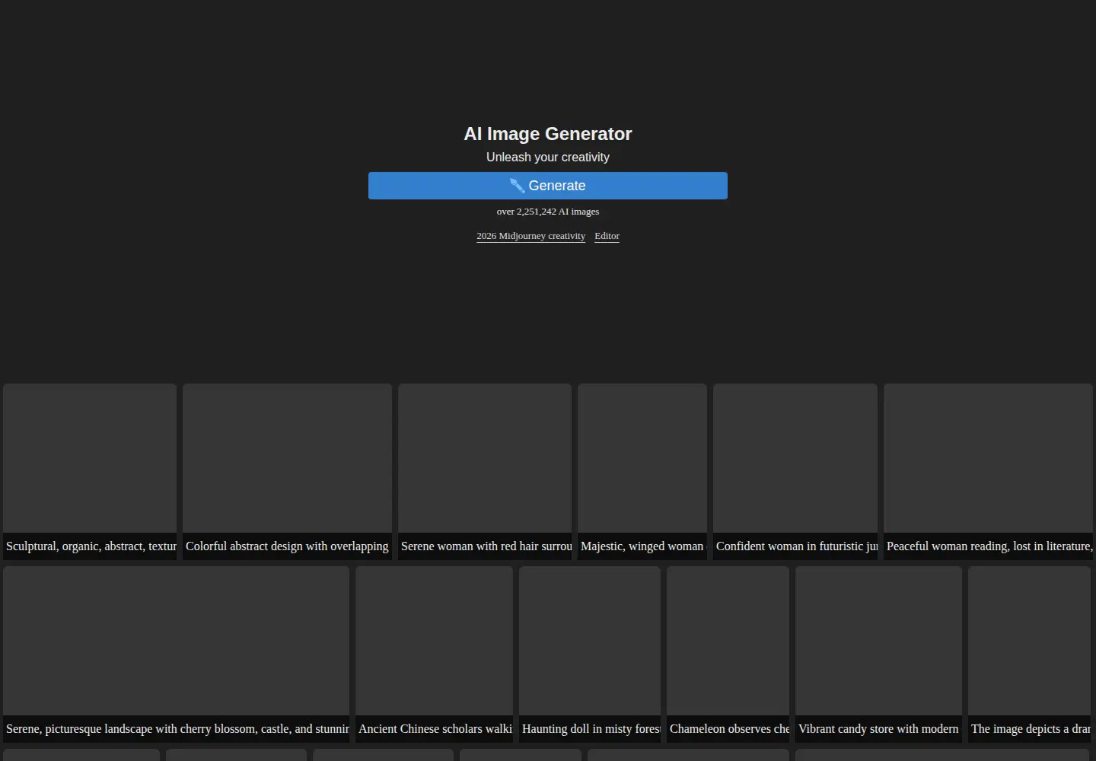Click the "Serene woman with red hair" caption
Screen dimensions: 1096x761
pos(486,546)
